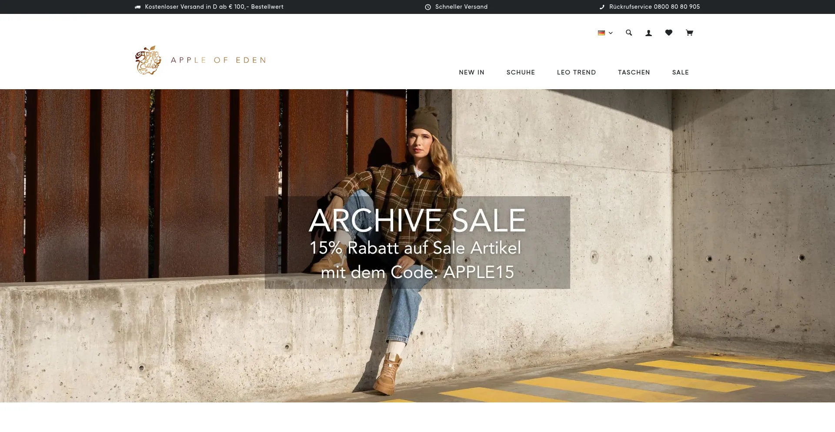Click the phone icon beside Rückrufservice
Image resolution: width=835 pixels, height=432 pixels.
coord(602,7)
